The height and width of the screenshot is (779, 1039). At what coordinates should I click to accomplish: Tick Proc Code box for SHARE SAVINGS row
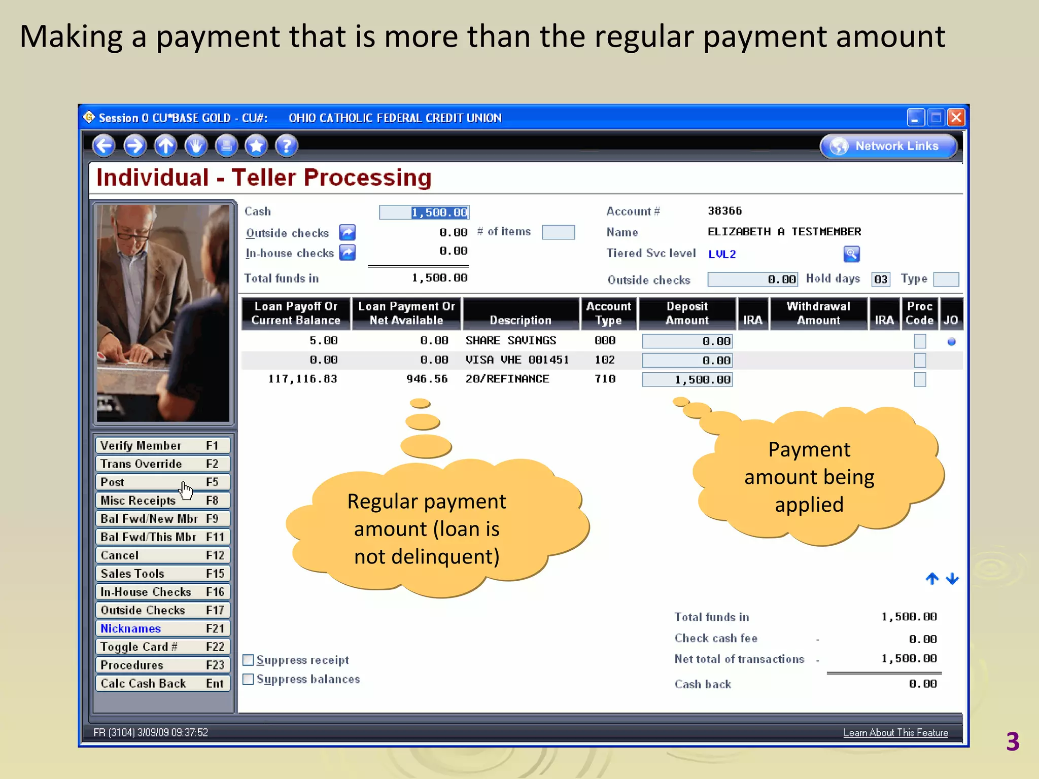920,341
